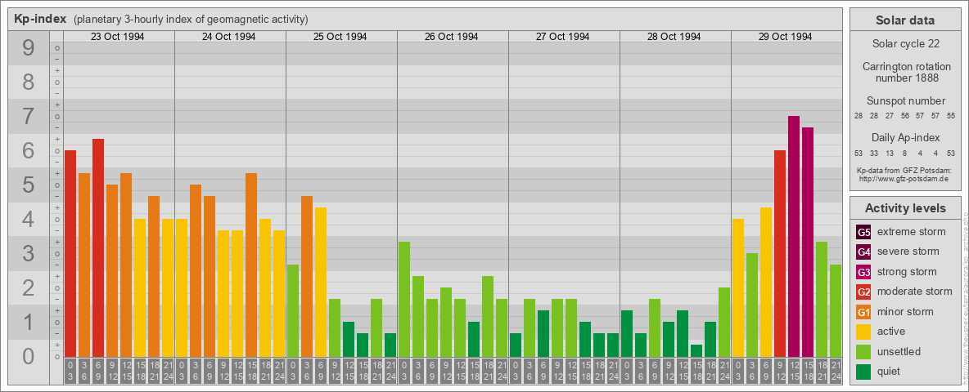Click the Solar data panel heading
Screen dimensions: 969x392
coord(905,20)
